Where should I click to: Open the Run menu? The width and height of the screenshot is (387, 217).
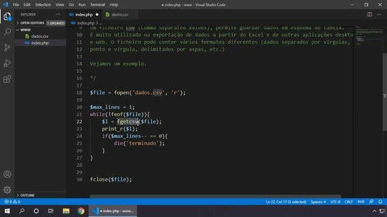pyautogui.click(x=82, y=5)
